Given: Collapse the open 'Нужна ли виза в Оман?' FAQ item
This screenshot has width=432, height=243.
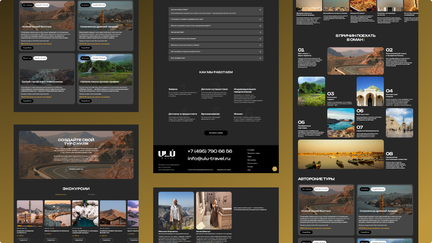Looking at the screenshot, I should [x=260, y=10].
